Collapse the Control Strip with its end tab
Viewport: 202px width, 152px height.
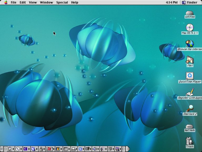127,149
